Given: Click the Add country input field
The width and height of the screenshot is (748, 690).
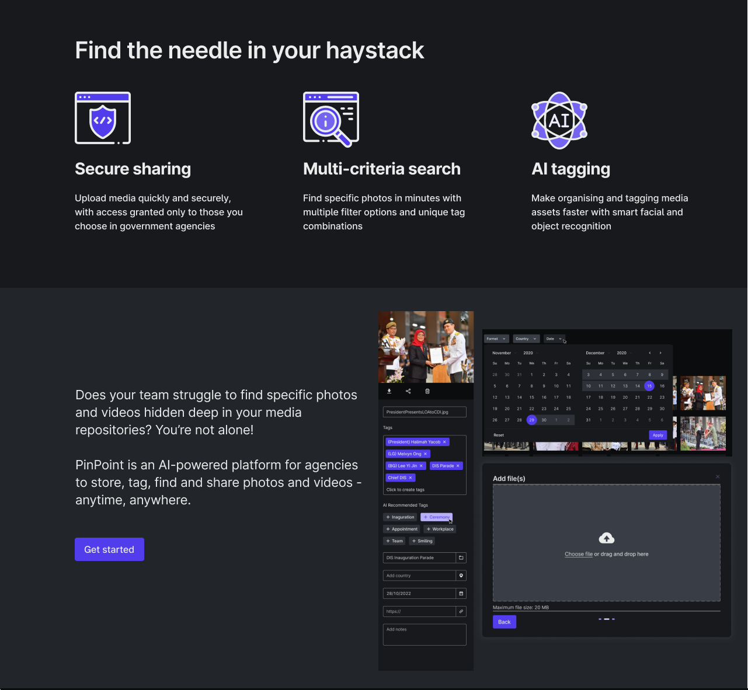Looking at the screenshot, I should point(419,576).
